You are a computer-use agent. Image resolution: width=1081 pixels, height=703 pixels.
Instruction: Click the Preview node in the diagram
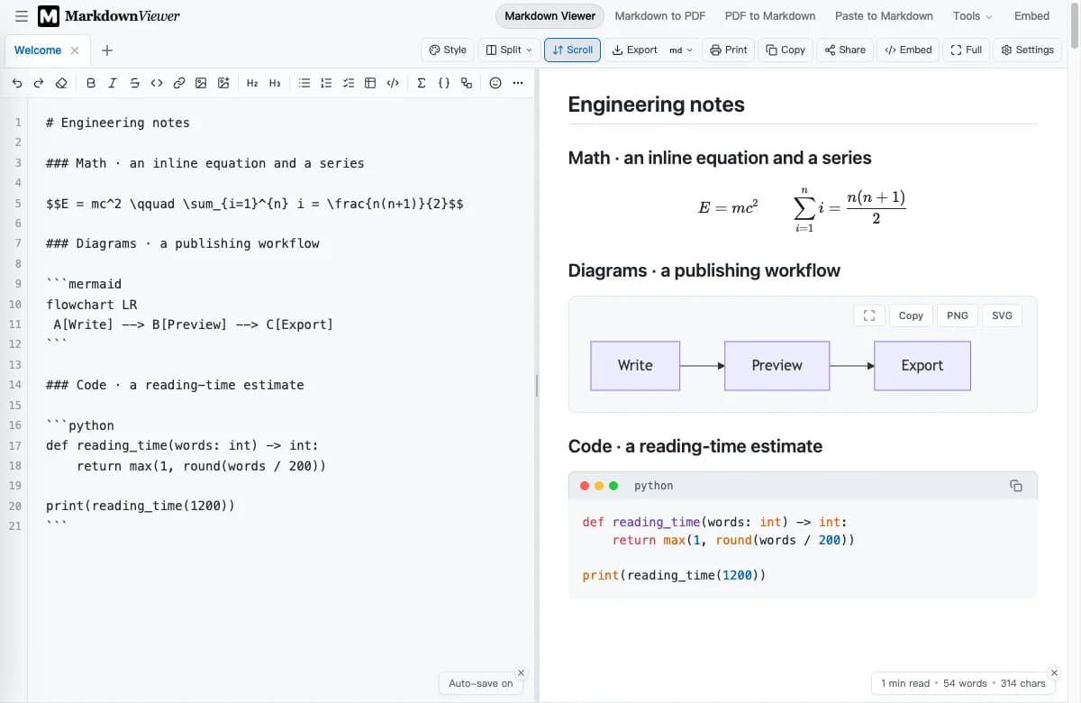click(x=777, y=365)
